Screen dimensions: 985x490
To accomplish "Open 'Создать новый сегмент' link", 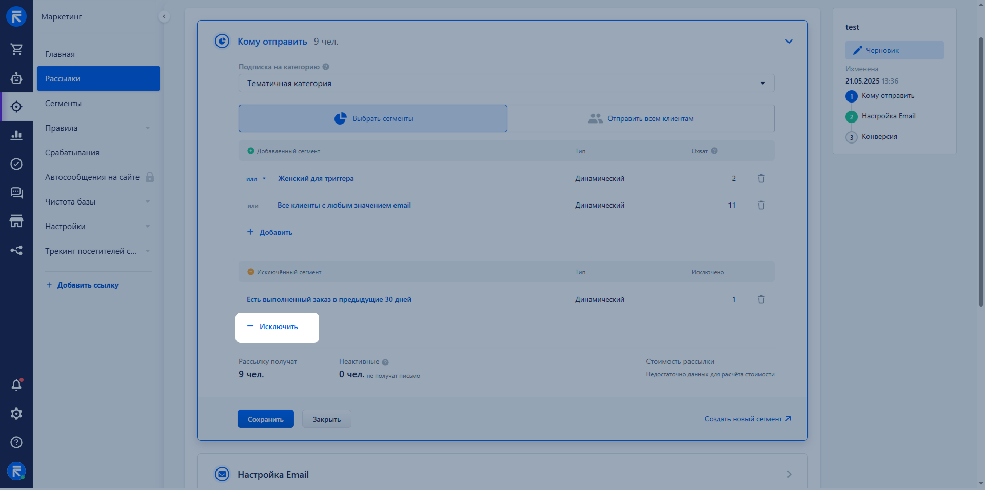I will pos(747,419).
